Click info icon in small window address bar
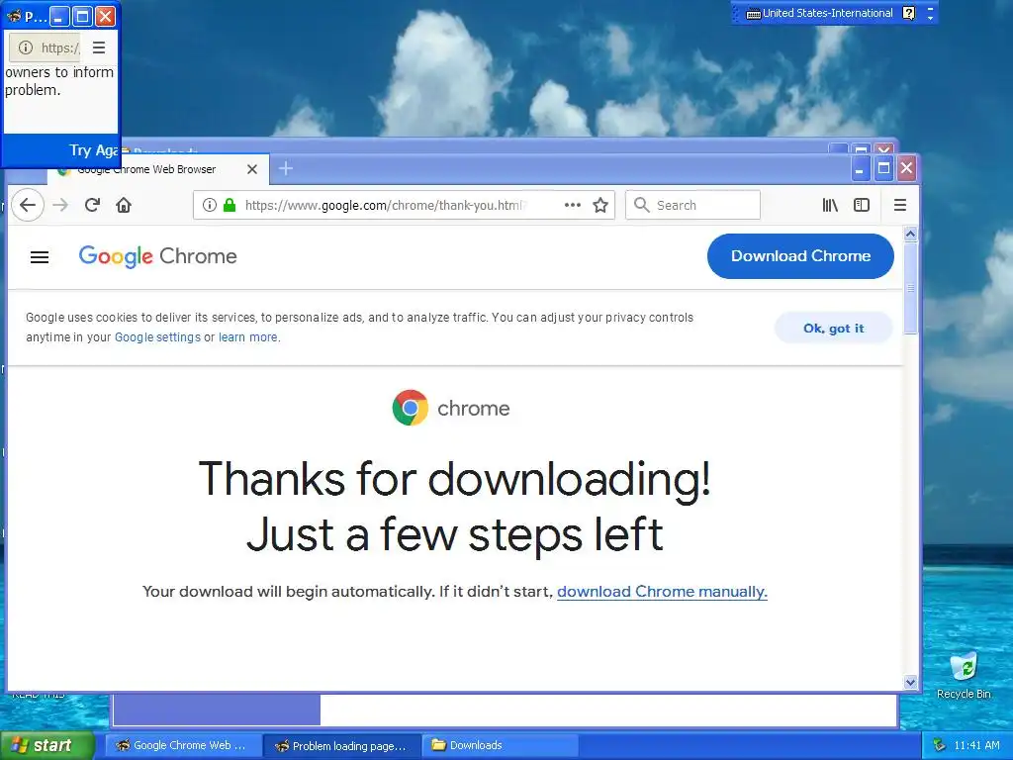The width and height of the screenshot is (1013, 760). tap(25, 47)
